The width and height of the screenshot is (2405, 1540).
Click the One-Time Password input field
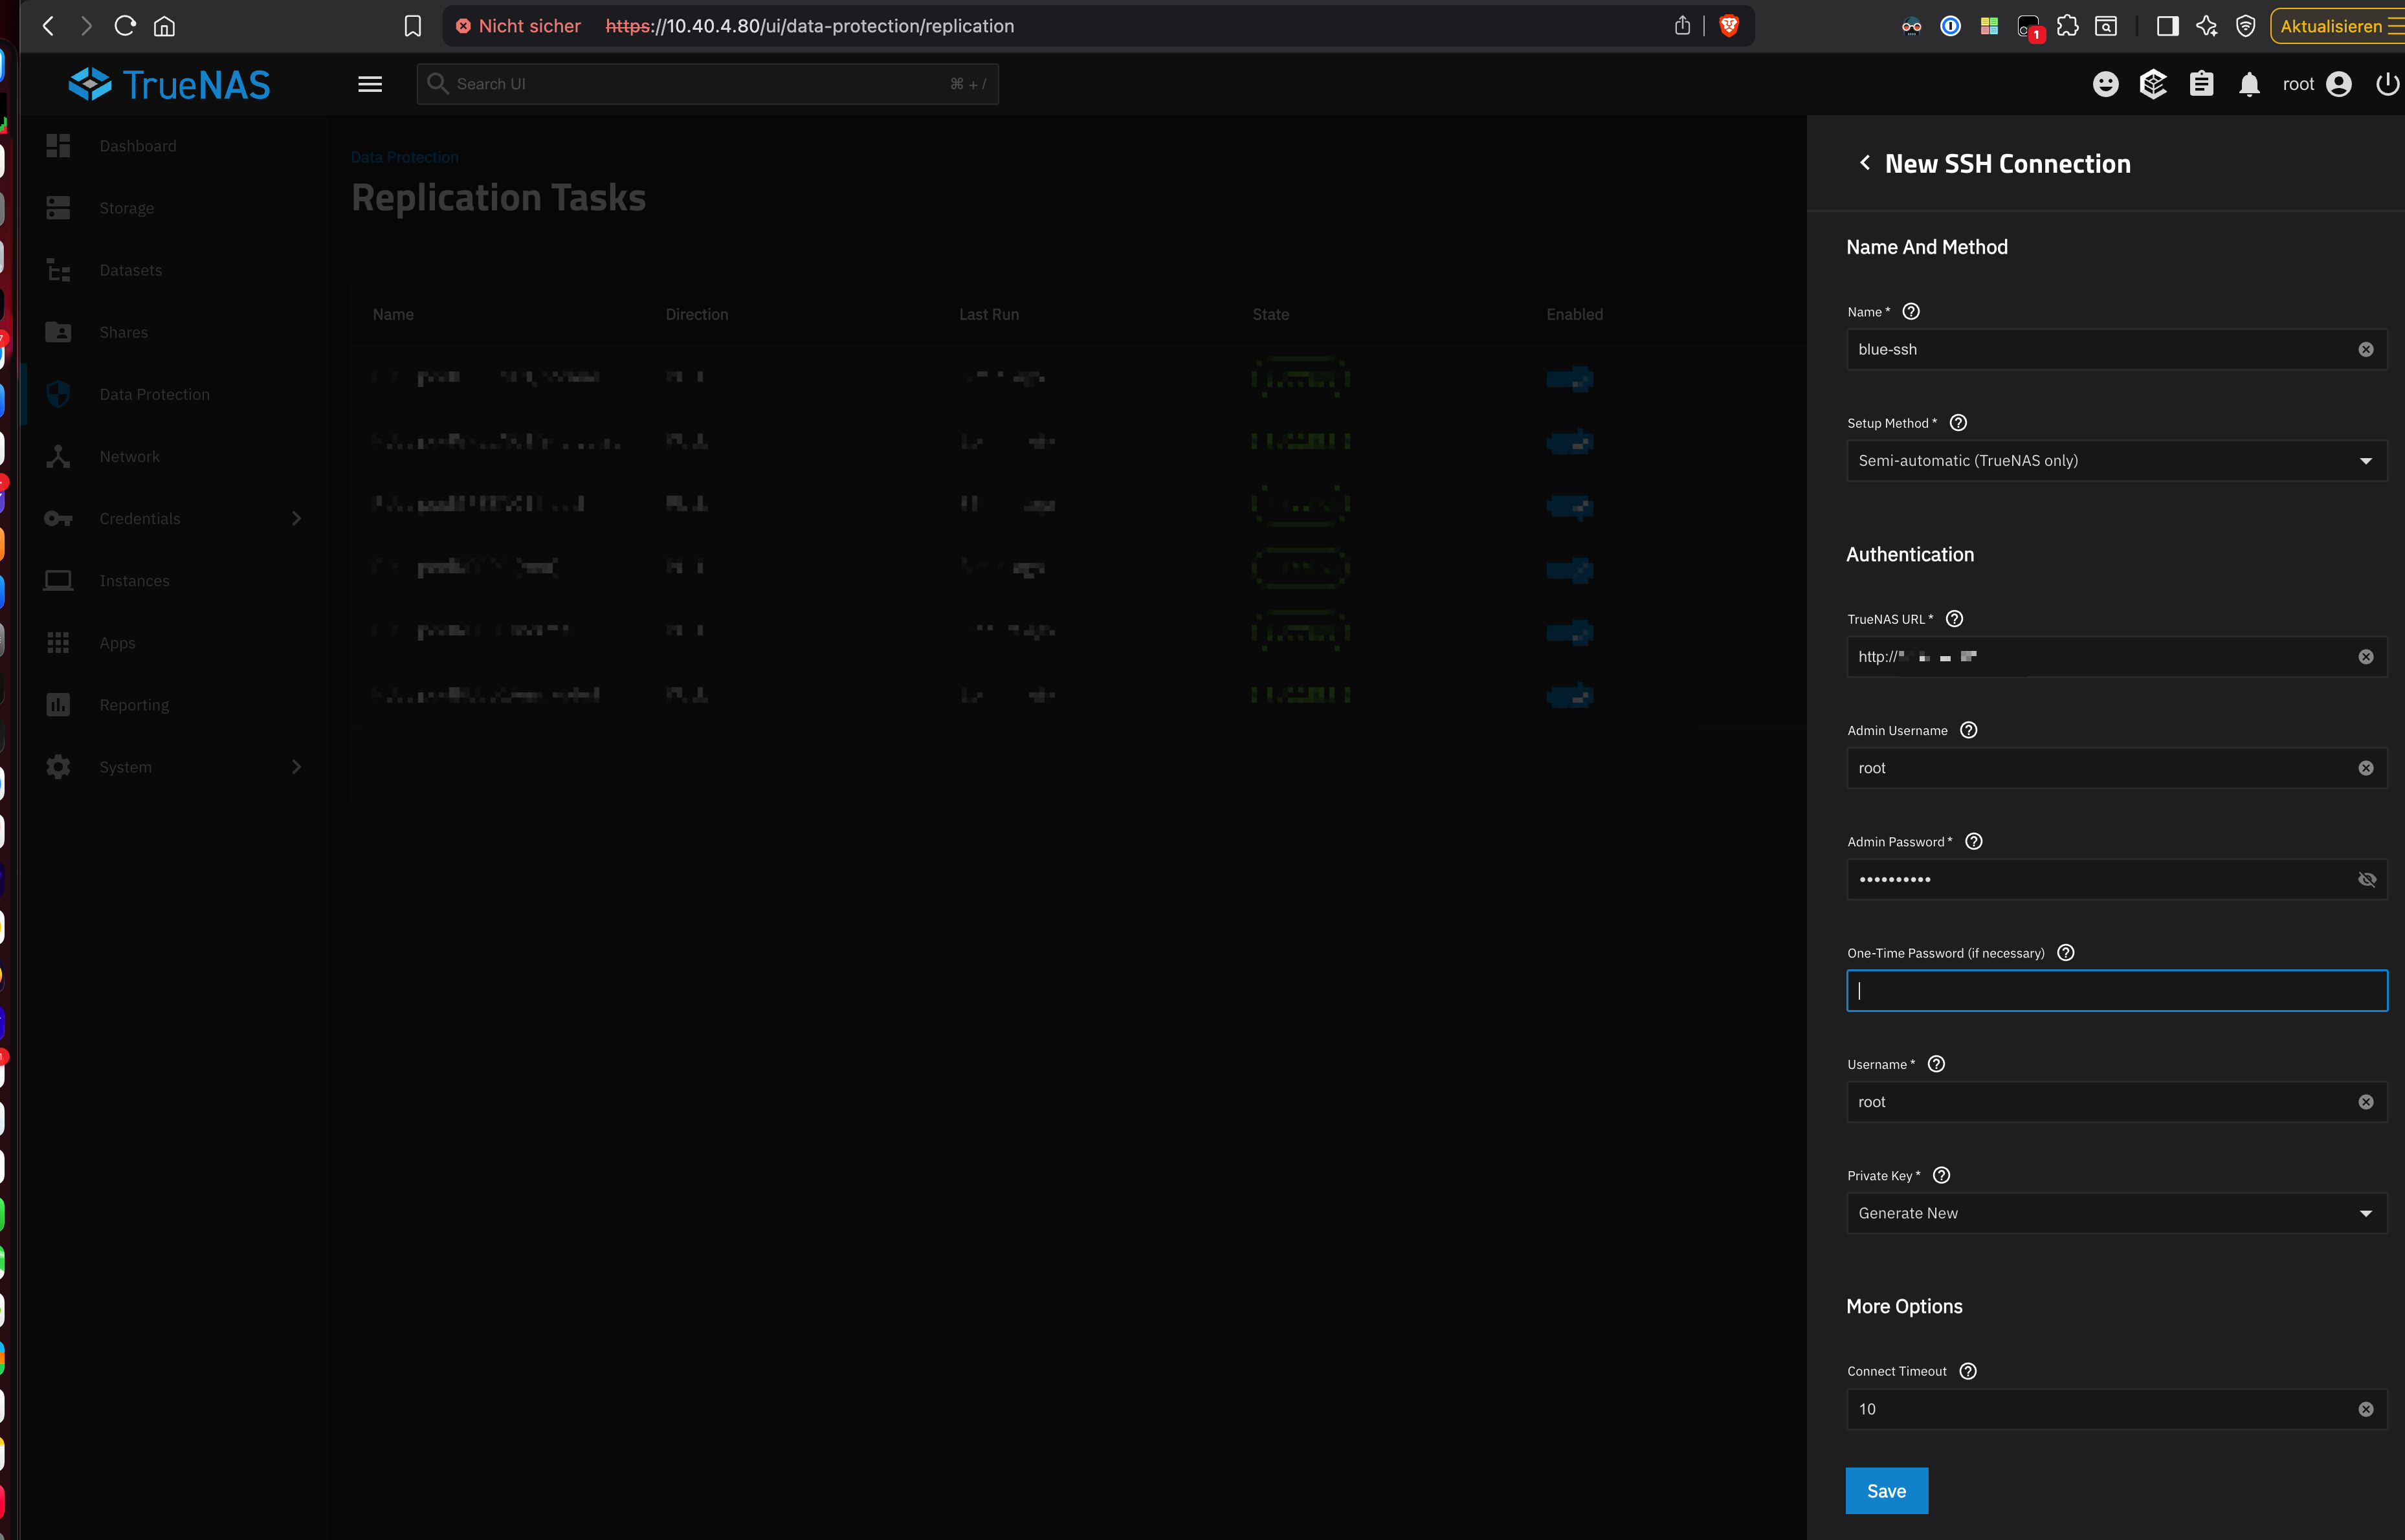(2115, 991)
